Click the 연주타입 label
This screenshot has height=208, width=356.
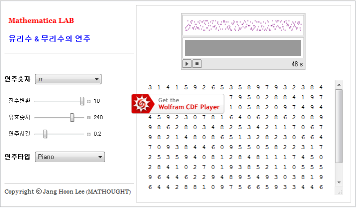[x=17, y=157]
